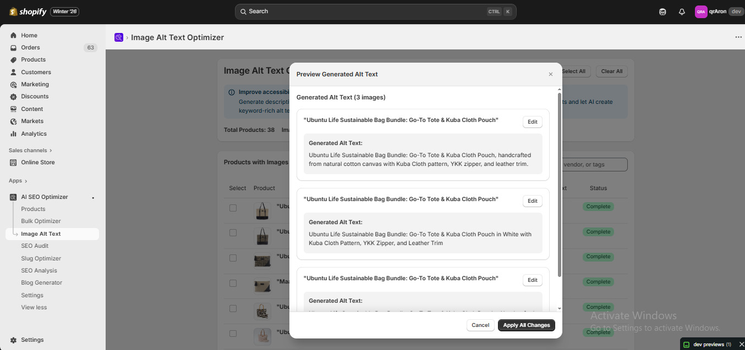This screenshot has height=350, width=745.
Task: Cancel the alt text preview
Action: 480,325
